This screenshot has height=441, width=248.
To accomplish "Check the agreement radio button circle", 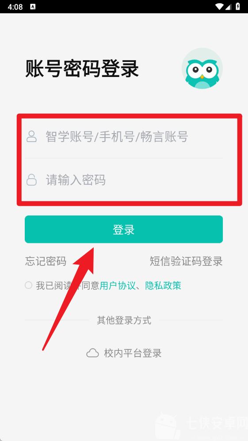I will click(28, 285).
